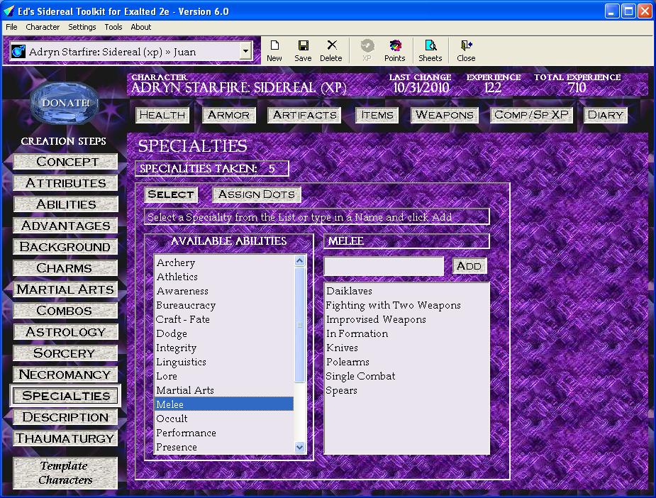Go to the Combos creation step
The width and height of the screenshot is (656, 498).
[66, 311]
